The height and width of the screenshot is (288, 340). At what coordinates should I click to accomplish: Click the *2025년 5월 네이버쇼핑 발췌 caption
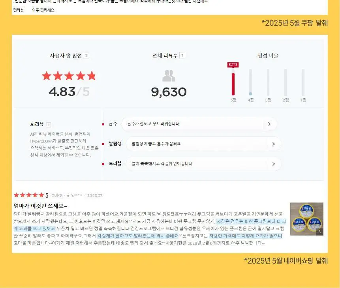[286, 261]
